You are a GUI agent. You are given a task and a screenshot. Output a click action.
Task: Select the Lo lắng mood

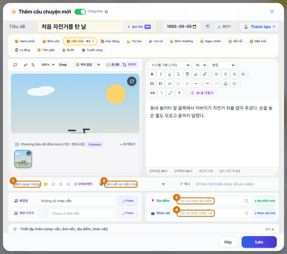point(22,50)
